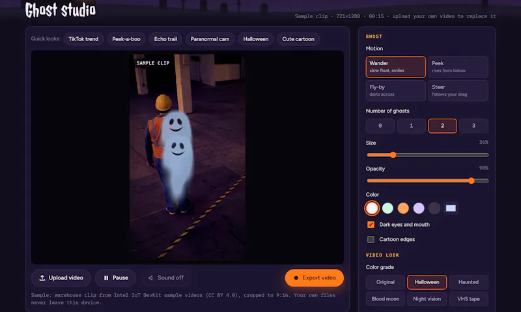Screen dimensions: 521x312
Task: Choose the white ghost color swatch
Action: (372, 208)
